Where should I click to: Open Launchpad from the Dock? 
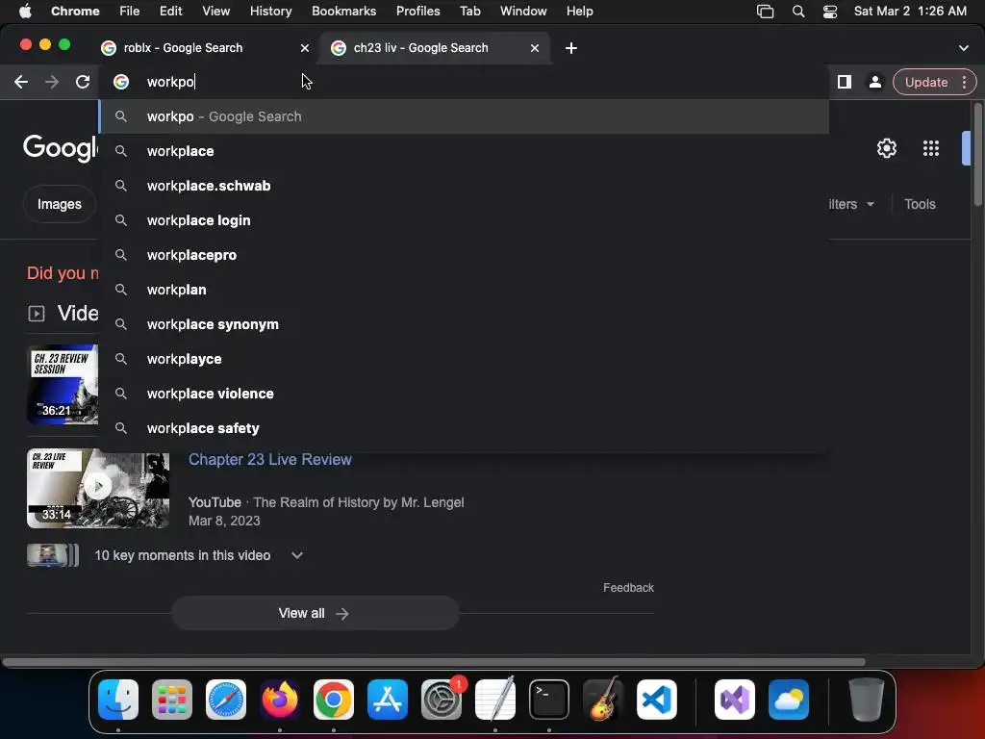172,700
